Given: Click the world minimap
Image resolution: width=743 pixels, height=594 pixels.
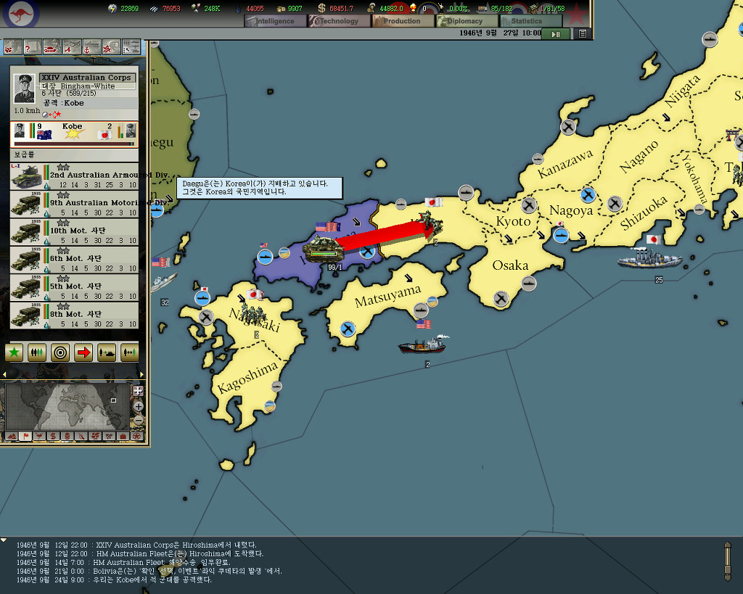Looking at the screenshot, I should point(67,407).
